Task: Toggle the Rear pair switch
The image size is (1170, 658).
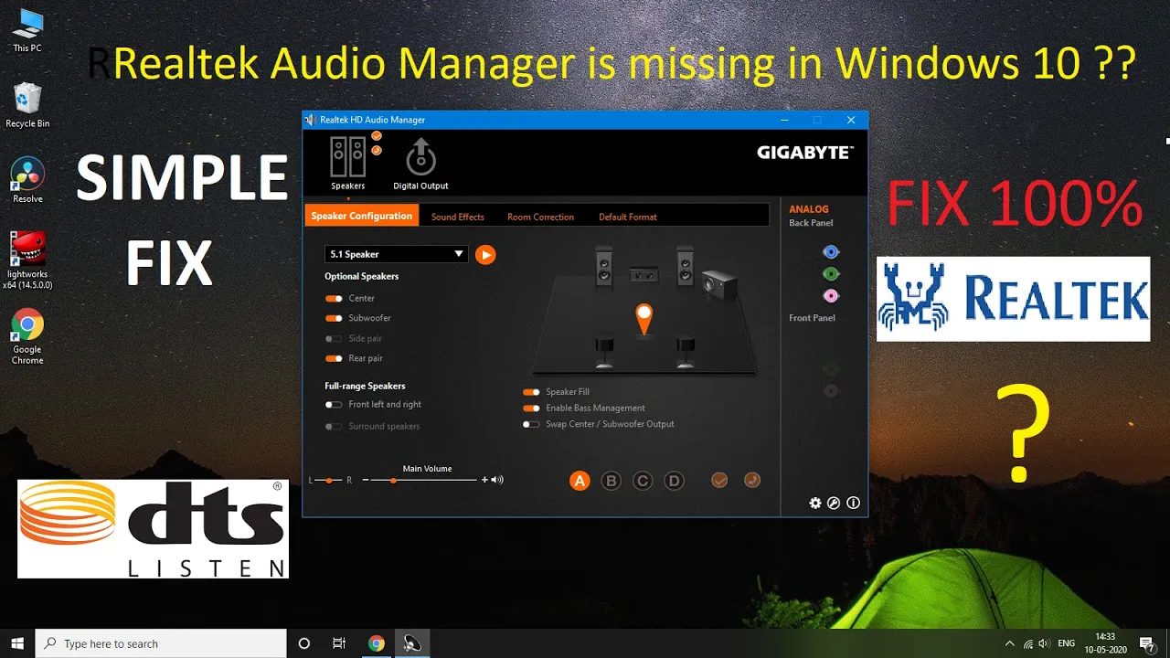Action: point(334,359)
